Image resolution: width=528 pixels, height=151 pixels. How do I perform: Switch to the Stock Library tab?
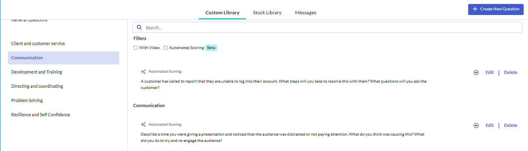click(267, 13)
